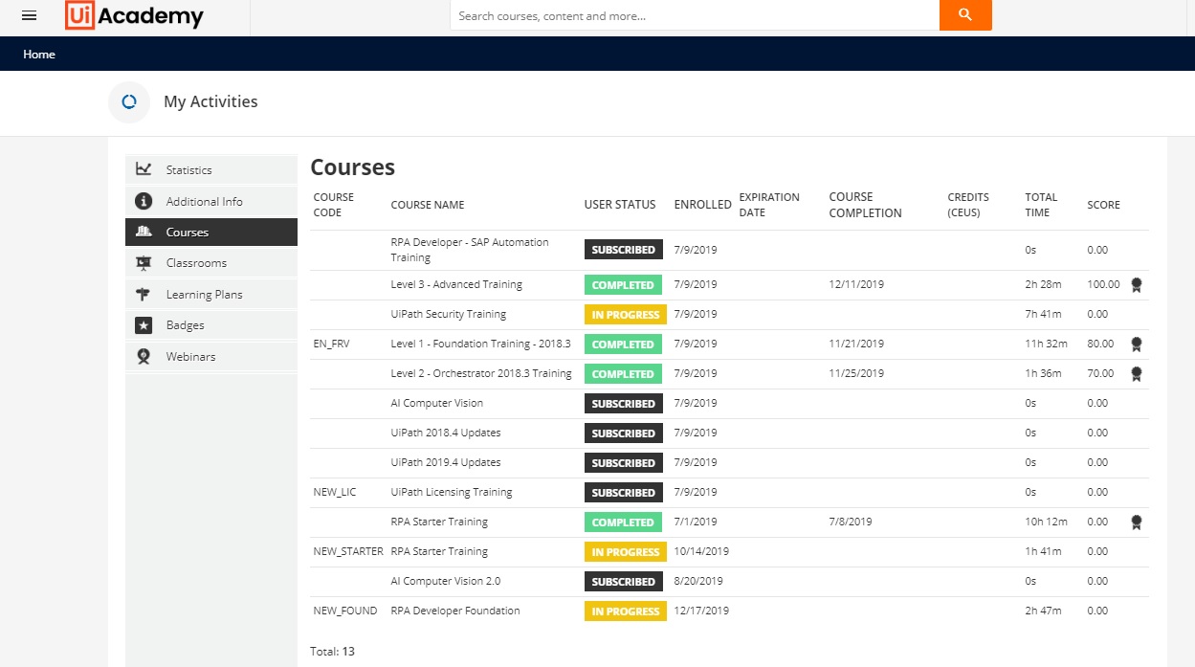Click certificate badge for Level 2 Orchestrator

click(1137, 373)
